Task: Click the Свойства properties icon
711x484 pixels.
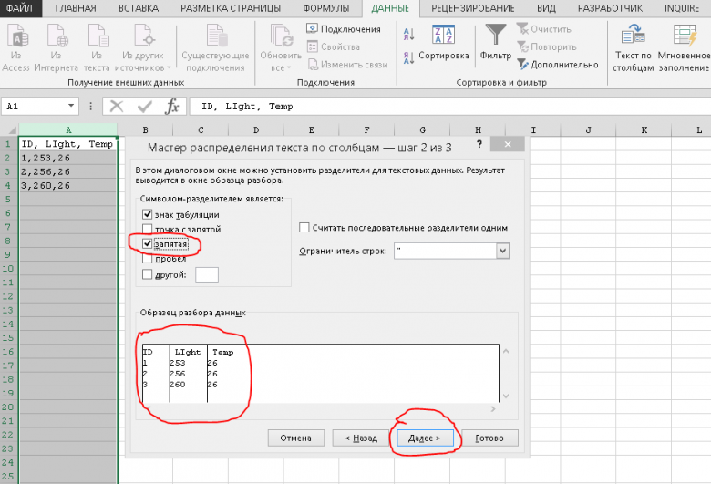Action: click(312, 46)
